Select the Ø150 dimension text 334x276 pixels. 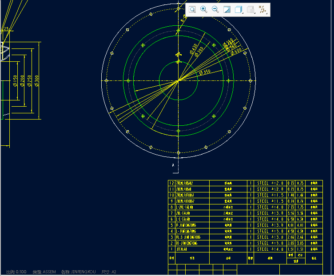click(15, 81)
